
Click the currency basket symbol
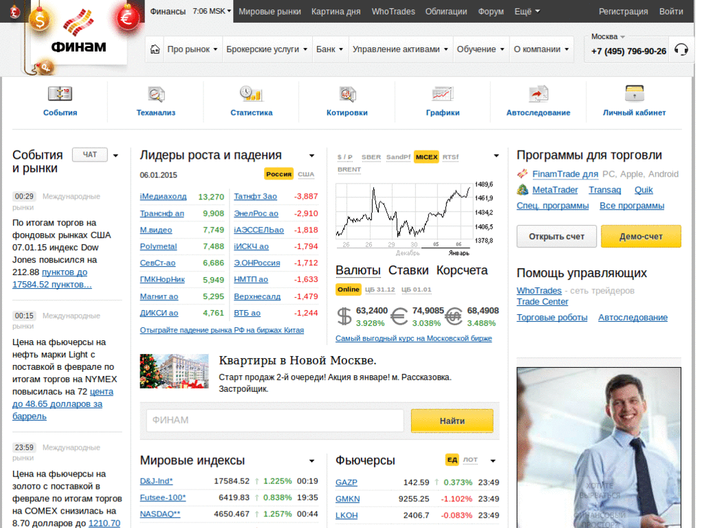(454, 316)
